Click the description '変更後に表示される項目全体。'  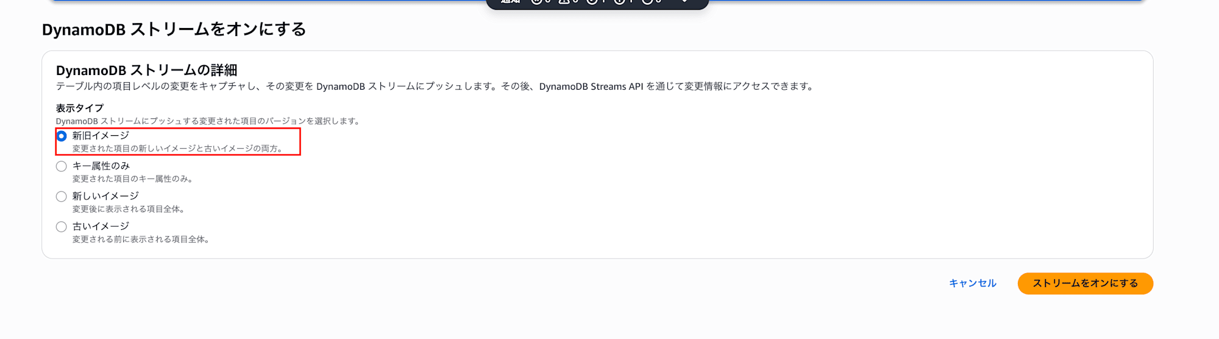(130, 209)
